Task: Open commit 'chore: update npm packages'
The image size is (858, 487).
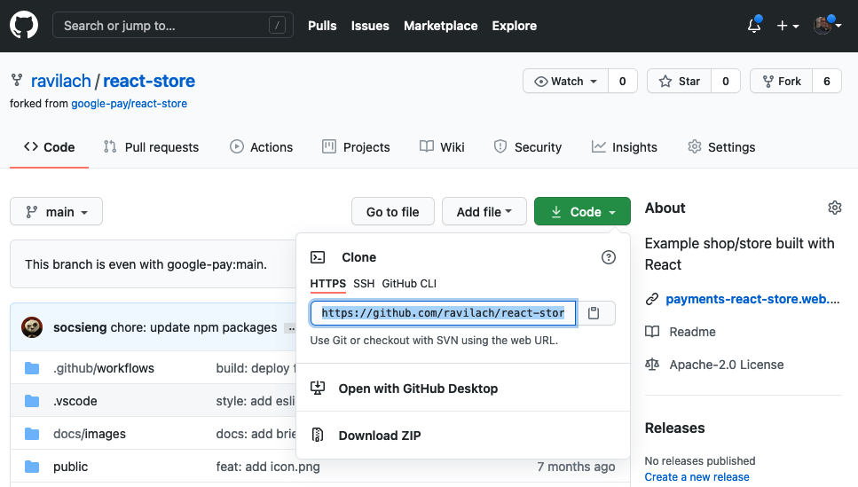Action: (x=193, y=327)
